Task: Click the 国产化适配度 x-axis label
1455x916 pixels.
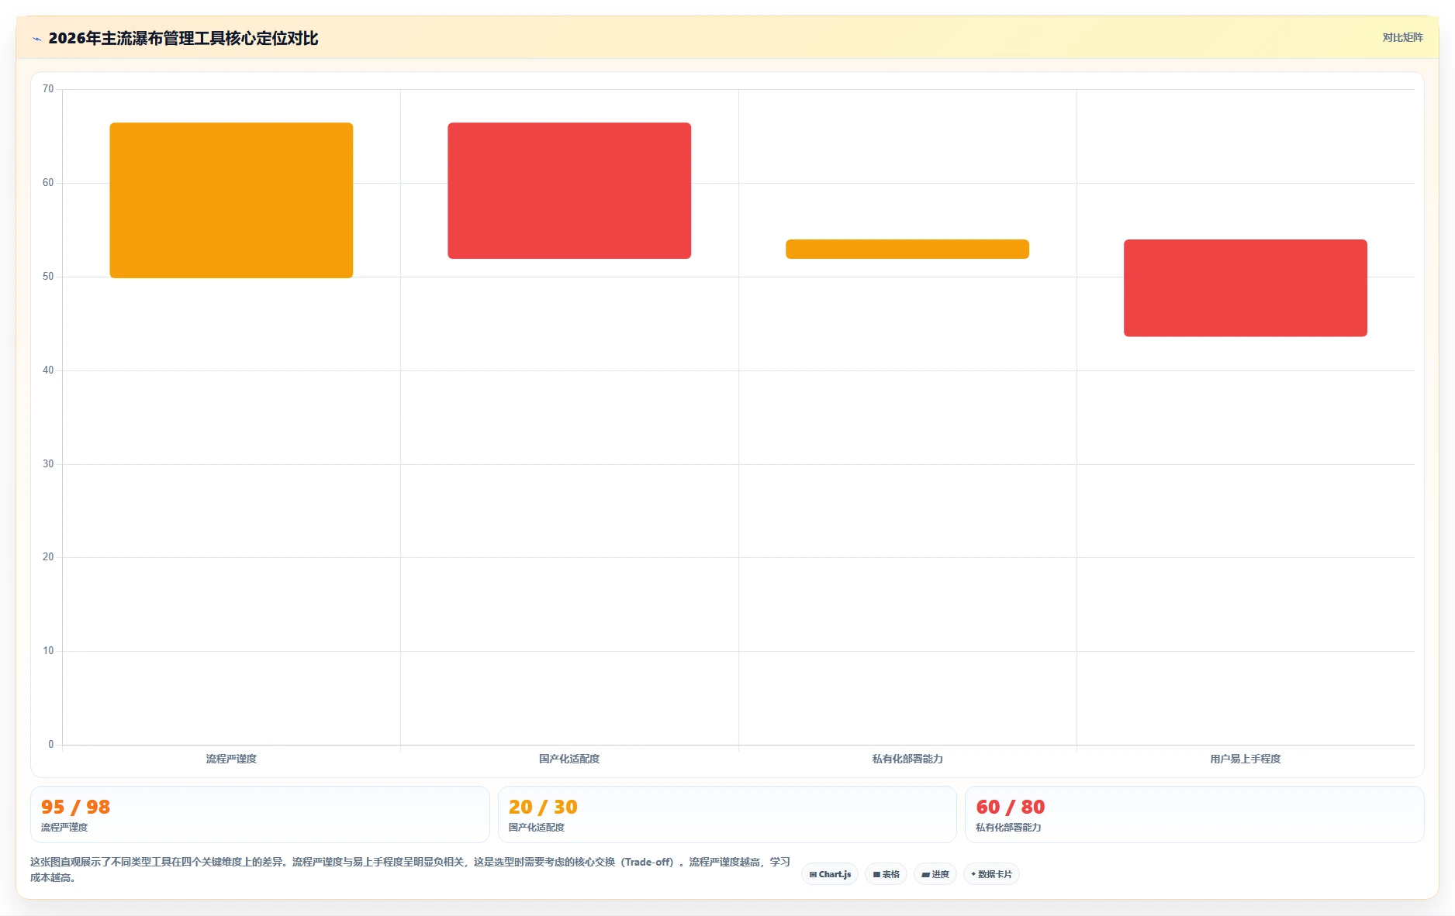Action: coord(569,759)
